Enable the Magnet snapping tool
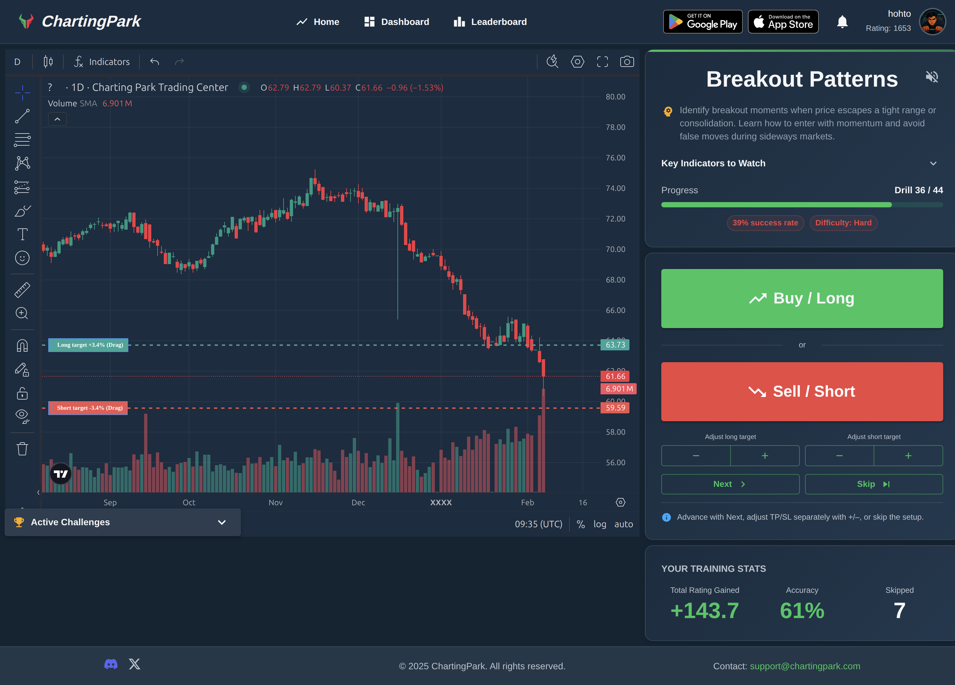This screenshot has height=685, width=955. point(22,345)
